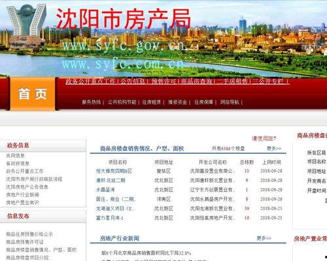327x261 pixels.
Task: Open project 水晶蓝湾 in table
Action: [105, 190]
